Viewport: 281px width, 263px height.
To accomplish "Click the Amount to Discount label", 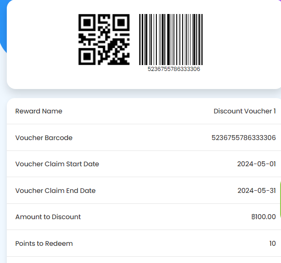I will 48,217.
